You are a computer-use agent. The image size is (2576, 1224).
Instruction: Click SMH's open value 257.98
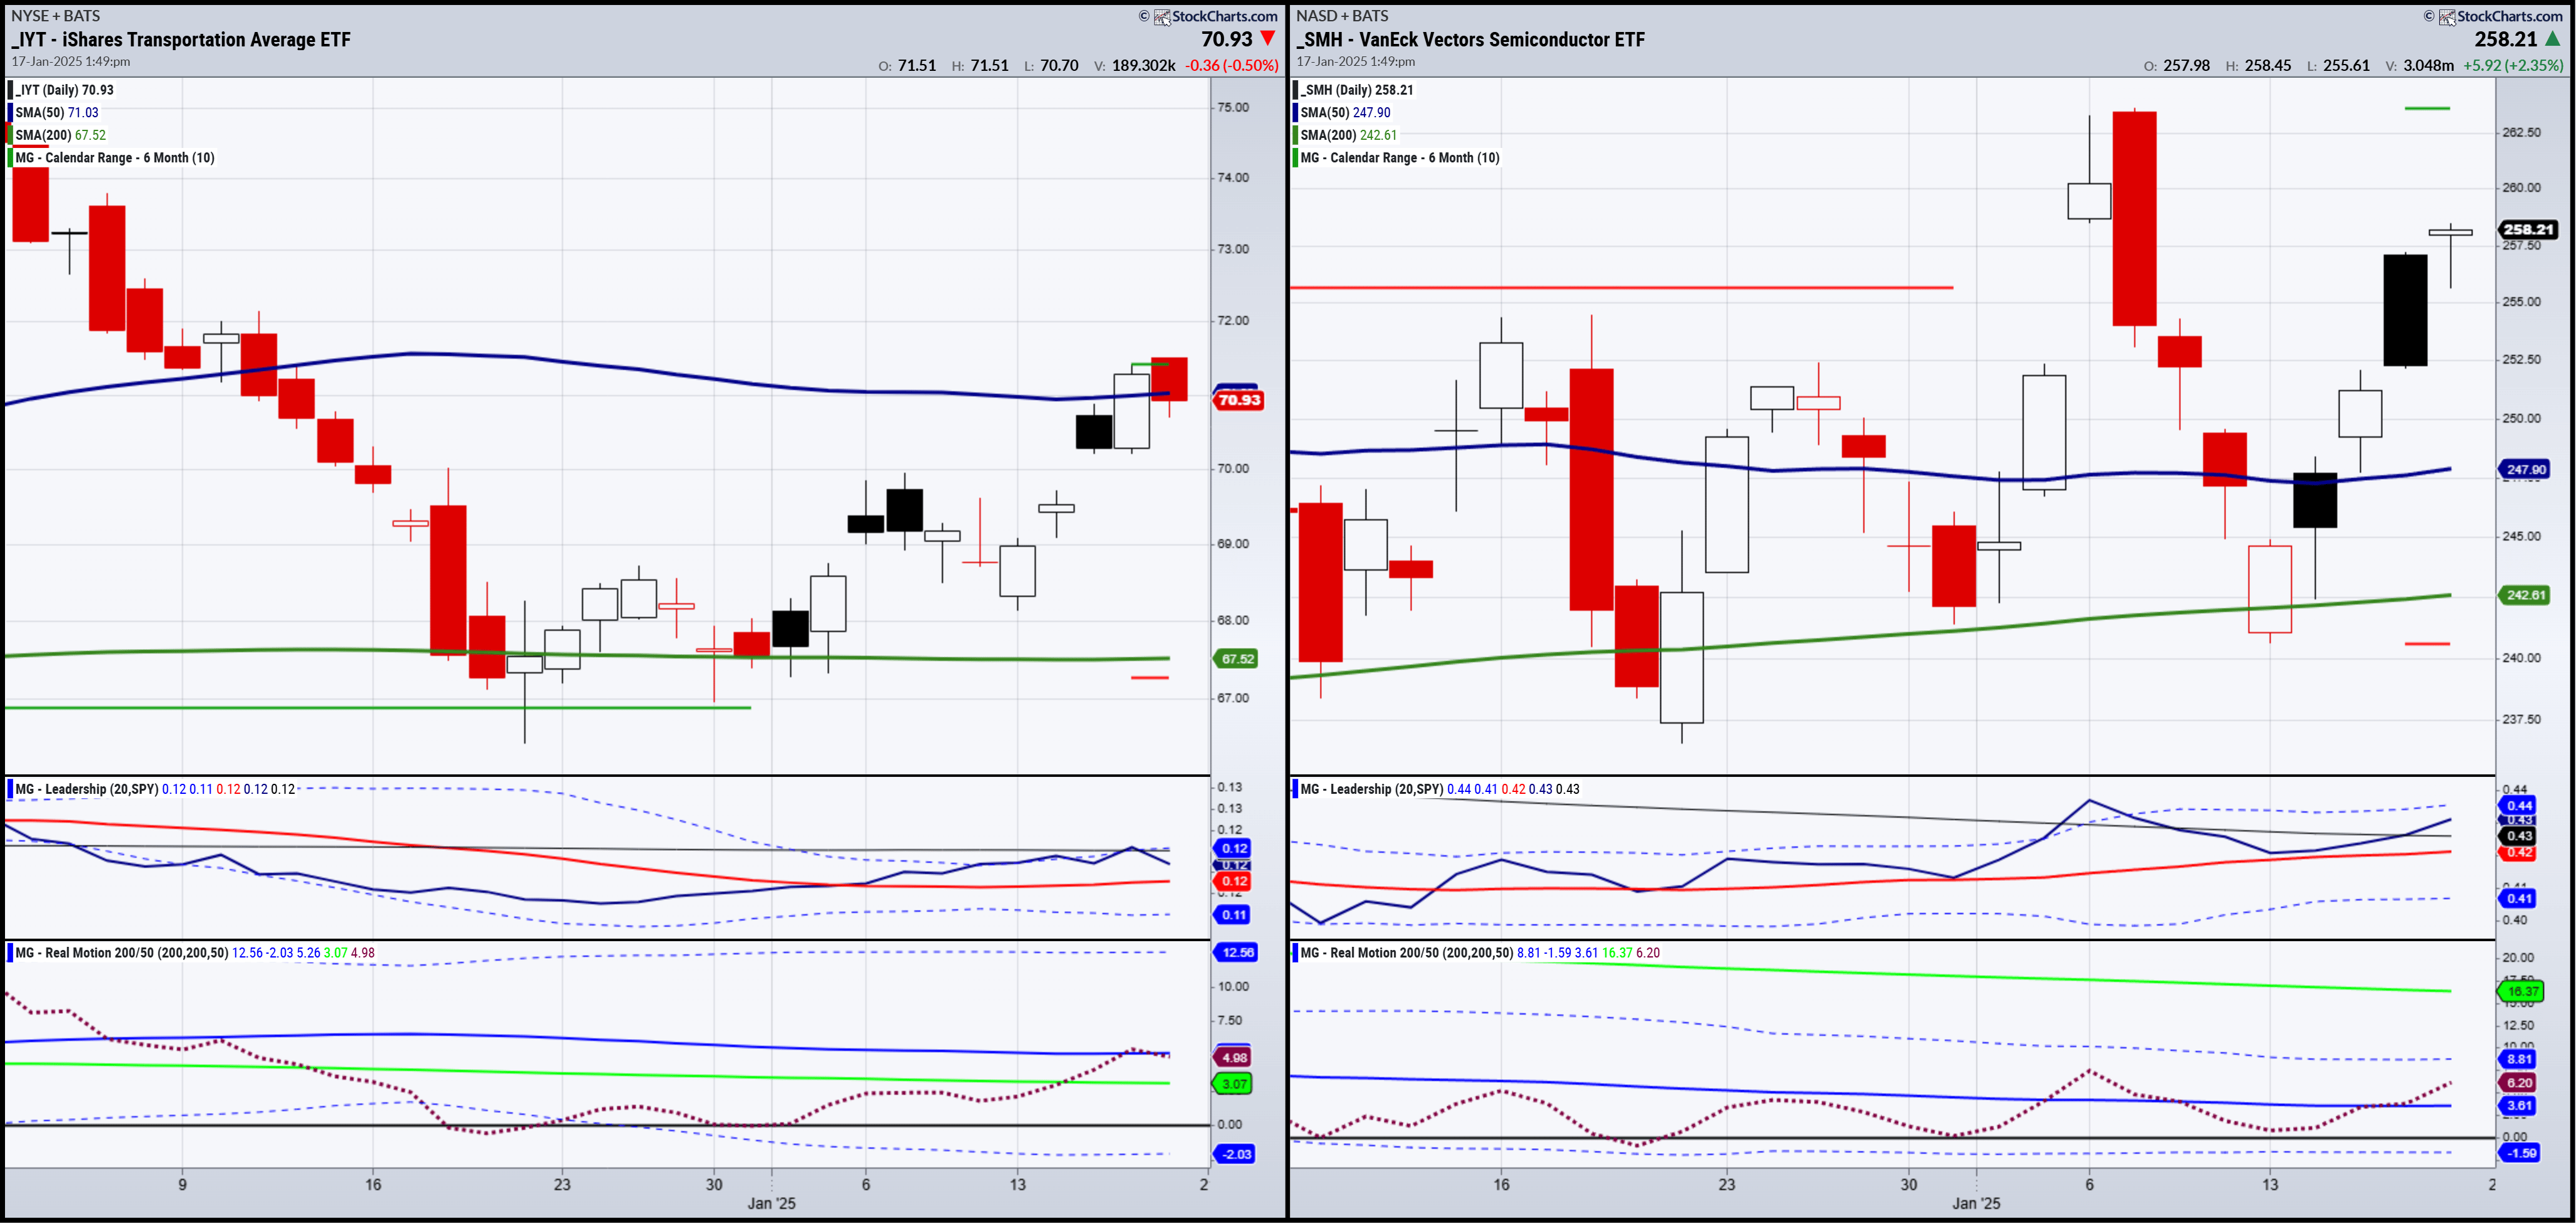(x=2186, y=65)
